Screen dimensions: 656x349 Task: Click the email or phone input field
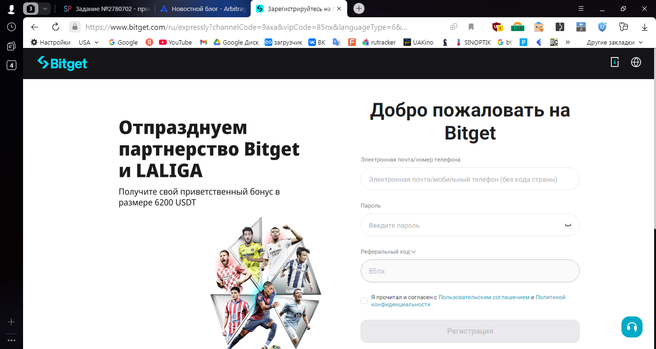[470, 179]
